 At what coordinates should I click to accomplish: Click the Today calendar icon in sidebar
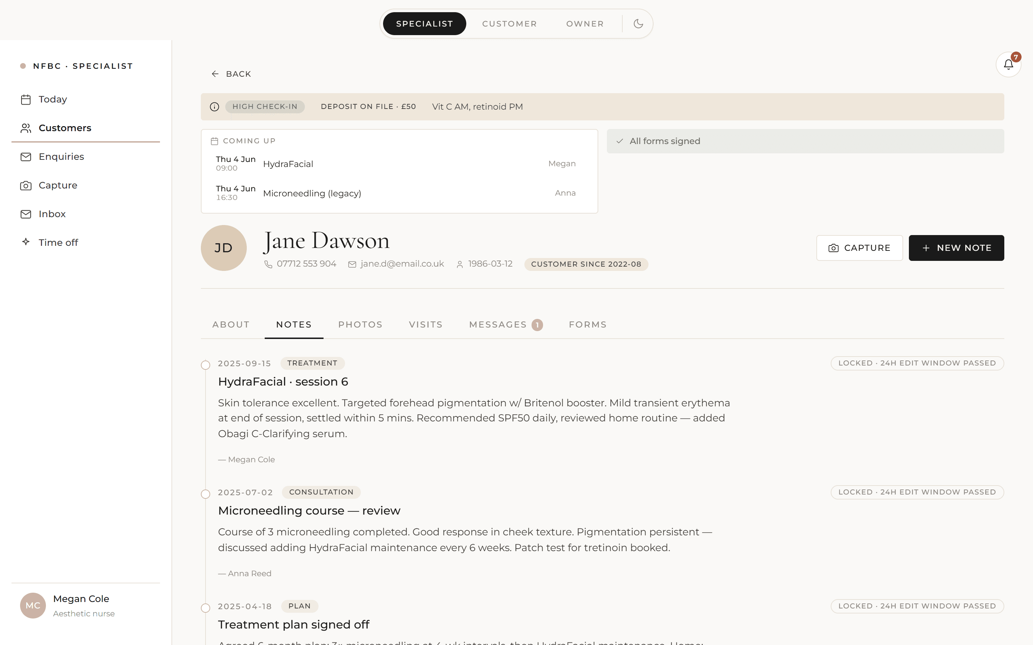[x=25, y=99]
